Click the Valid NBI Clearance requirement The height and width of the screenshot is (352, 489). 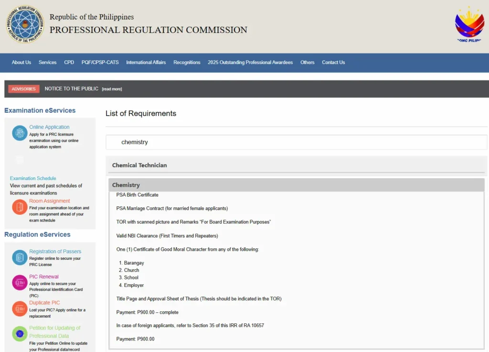click(167, 236)
